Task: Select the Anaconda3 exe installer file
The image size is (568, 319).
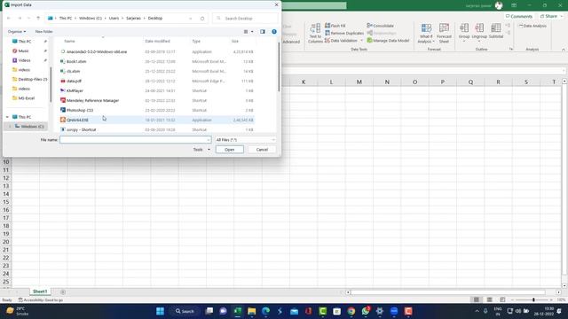Action: 97,51
